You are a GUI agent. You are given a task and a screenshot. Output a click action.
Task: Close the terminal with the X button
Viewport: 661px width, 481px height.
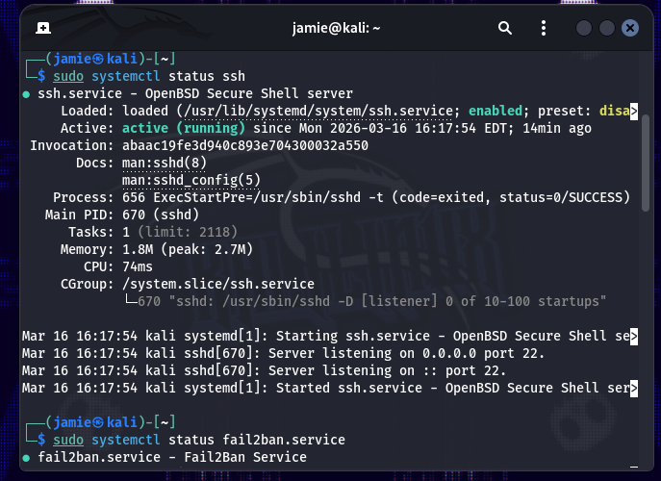tap(630, 28)
